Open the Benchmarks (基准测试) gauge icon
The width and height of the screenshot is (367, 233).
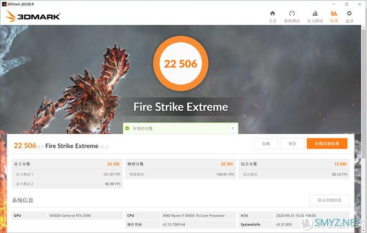coord(291,13)
